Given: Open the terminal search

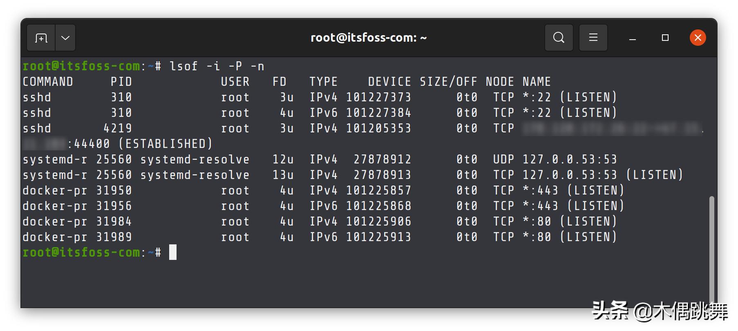Looking at the screenshot, I should click(559, 38).
